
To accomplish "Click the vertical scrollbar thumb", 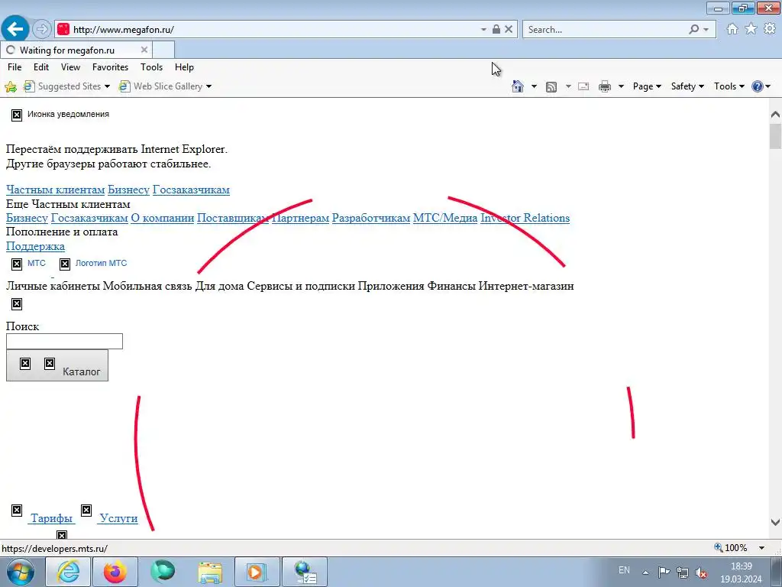I will (x=775, y=136).
